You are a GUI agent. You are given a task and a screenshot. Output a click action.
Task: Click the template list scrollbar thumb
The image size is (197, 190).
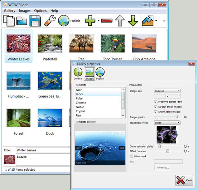pyautogui.click(x=123, y=100)
